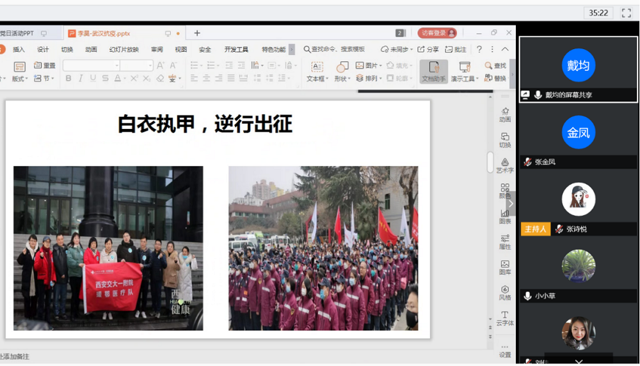Open the 文档助手 document assistant
Viewport: 640px width, 366px height.
point(433,72)
